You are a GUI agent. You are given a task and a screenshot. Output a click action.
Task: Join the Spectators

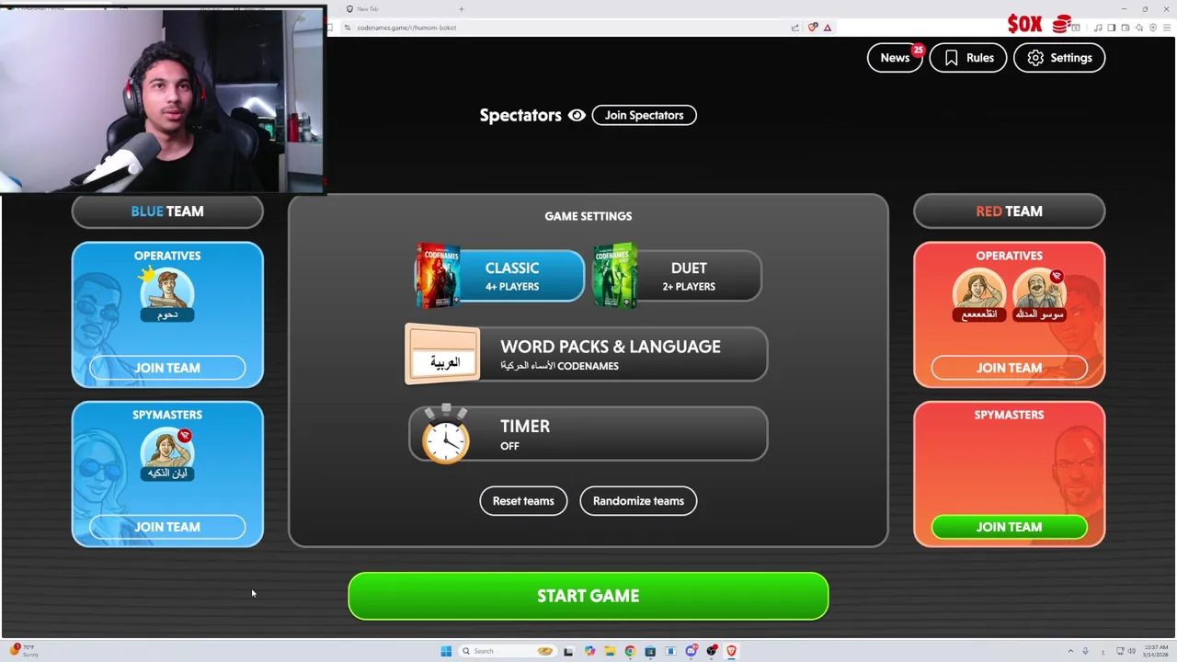tap(644, 115)
